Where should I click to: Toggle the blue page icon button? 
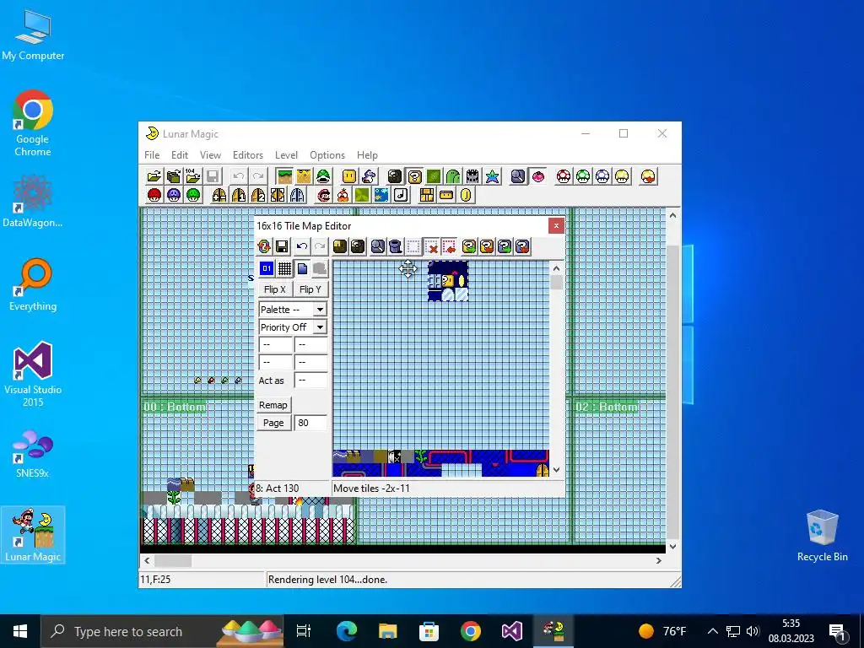tap(302, 268)
